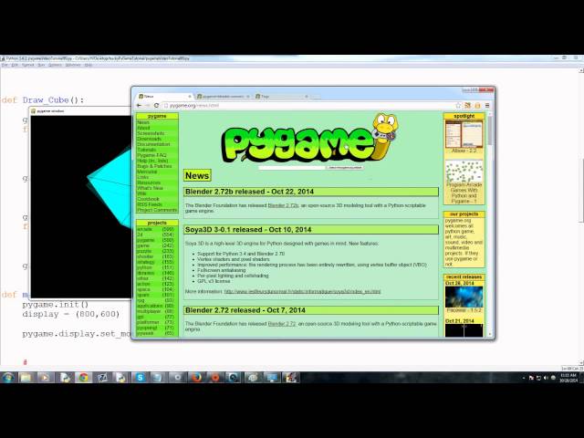The height and width of the screenshot is (438, 584).
Task: Click the network icon in system tray
Action: coord(538,378)
